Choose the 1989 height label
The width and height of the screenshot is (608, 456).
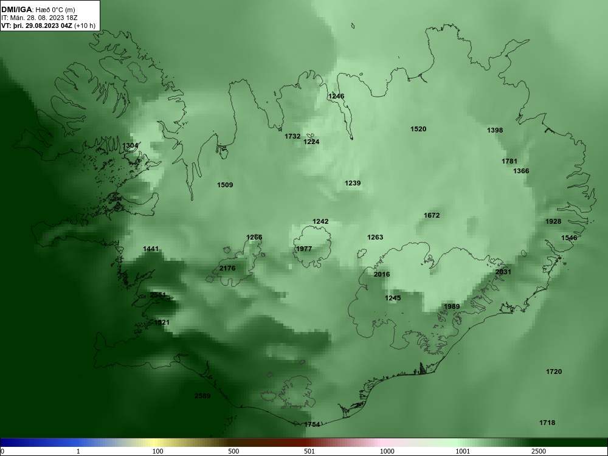[x=452, y=306]
